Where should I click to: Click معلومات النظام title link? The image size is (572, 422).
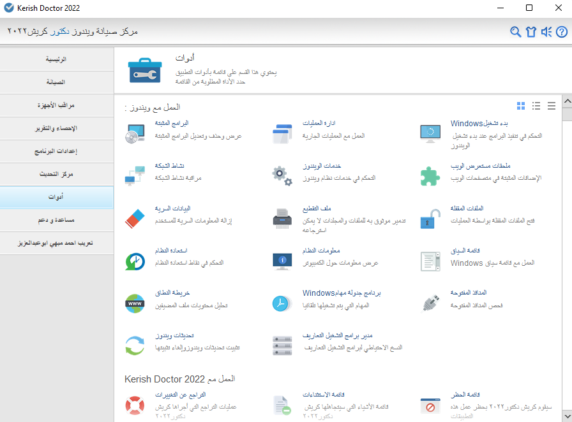[x=321, y=251]
